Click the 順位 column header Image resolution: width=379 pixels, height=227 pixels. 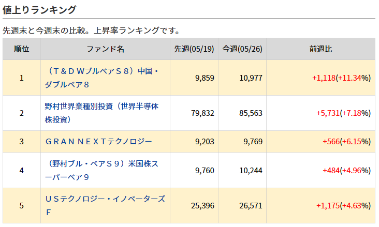22,49
